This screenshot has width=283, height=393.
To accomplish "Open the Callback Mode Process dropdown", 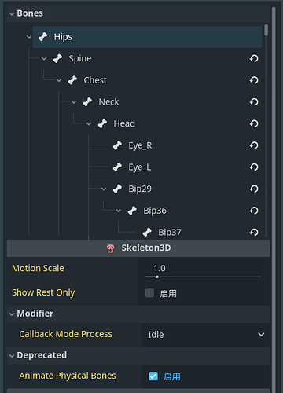I will (x=206, y=335).
